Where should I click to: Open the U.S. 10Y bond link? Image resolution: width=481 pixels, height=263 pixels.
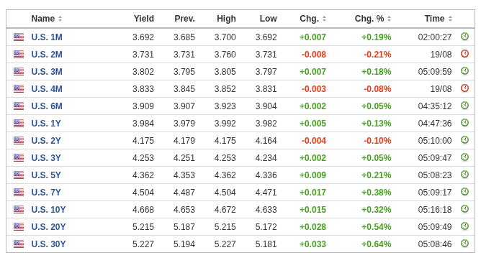(x=48, y=209)
